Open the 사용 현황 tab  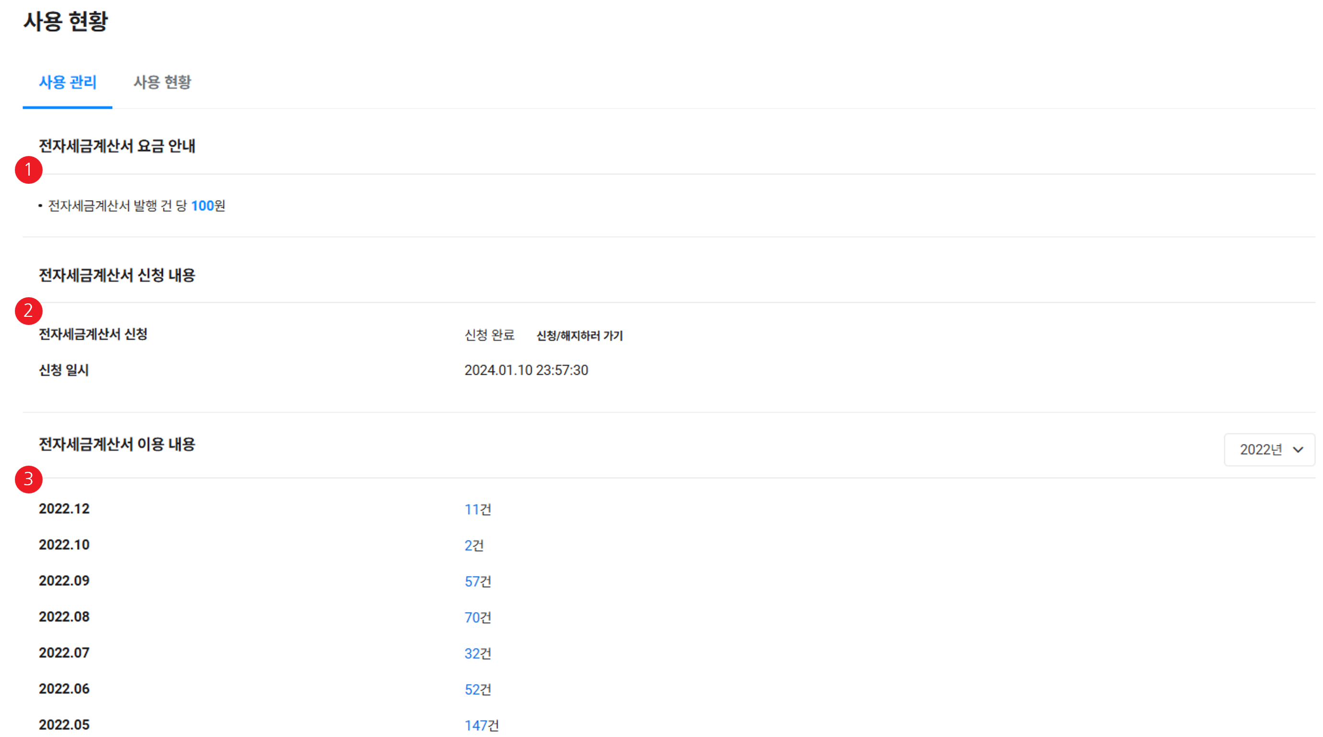pyautogui.click(x=162, y=82)
